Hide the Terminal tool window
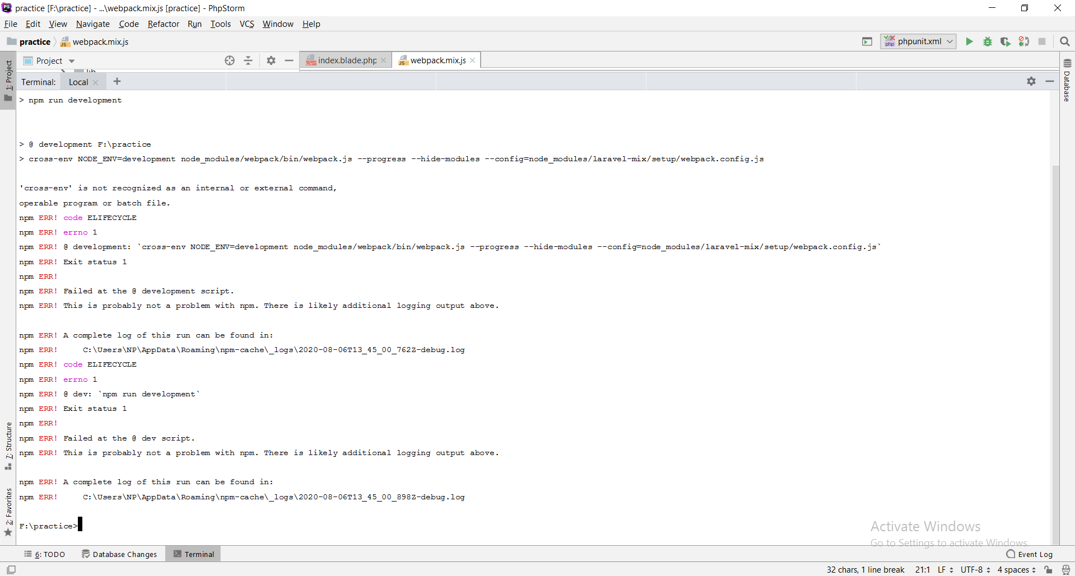The width and height of the screenshot is (1075, 576). coord(1050,81)
